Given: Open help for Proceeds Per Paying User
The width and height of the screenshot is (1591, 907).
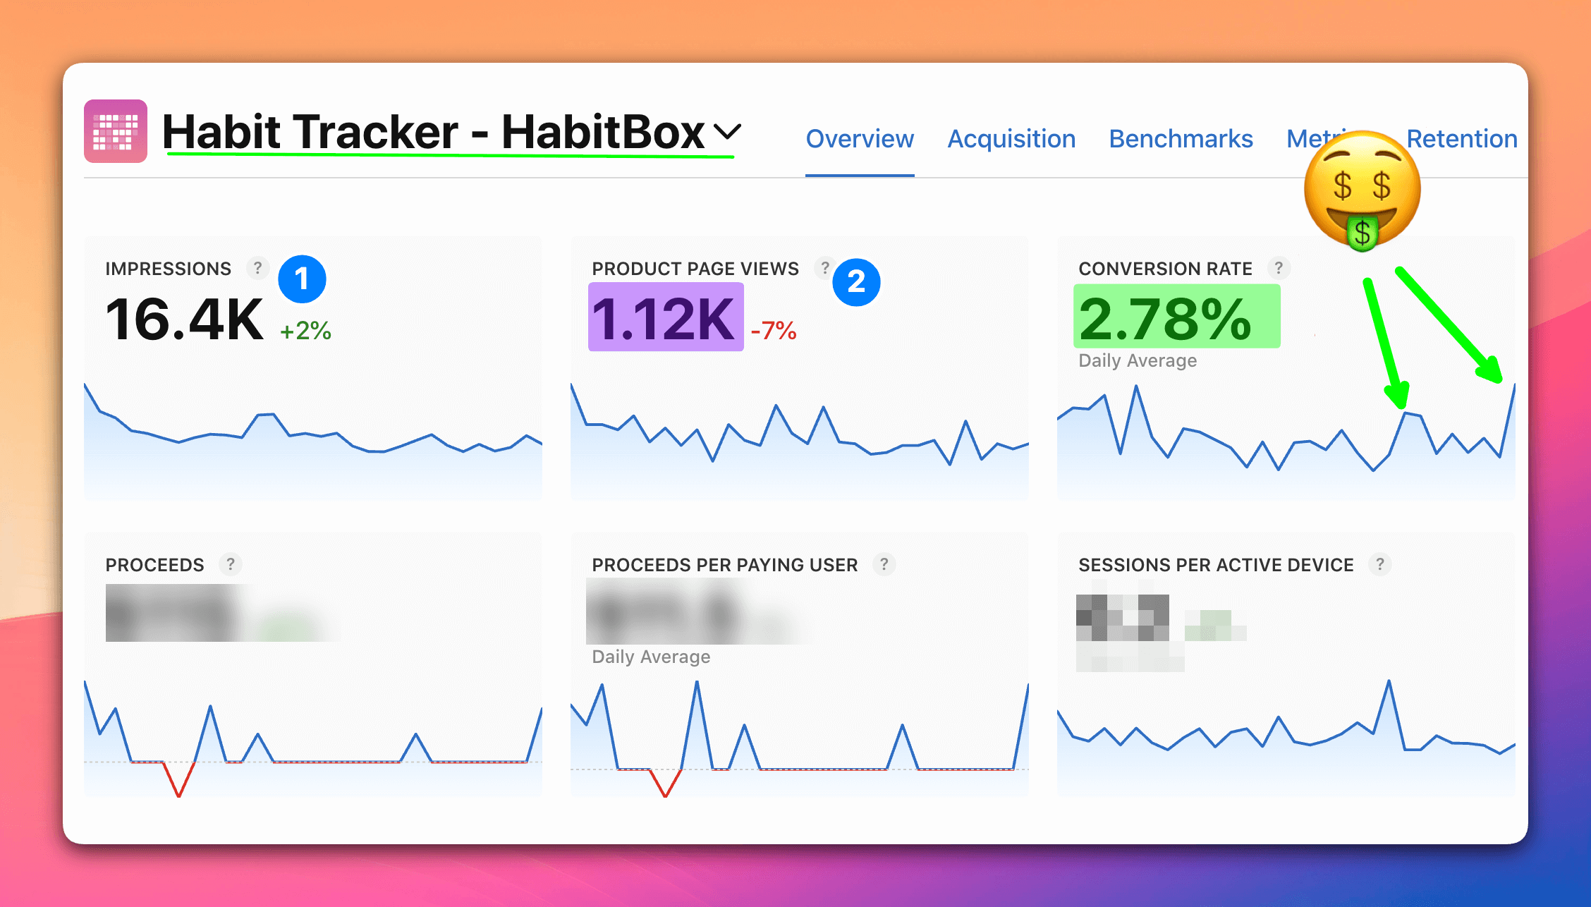Looking at the screenshot, I should coord(884,564).
